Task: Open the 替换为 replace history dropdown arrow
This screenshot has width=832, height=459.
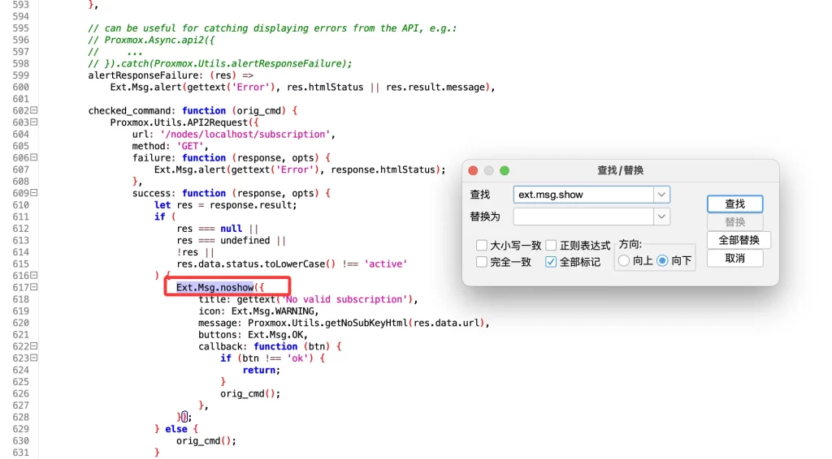Action: (x=662, y=217)
